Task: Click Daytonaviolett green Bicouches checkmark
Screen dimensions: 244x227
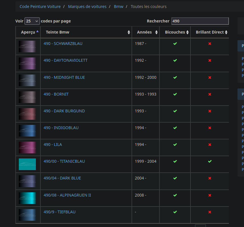Action: [x=175, y=60]
